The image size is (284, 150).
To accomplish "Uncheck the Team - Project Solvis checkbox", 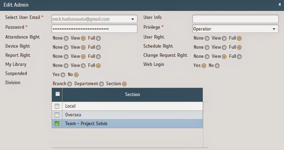I will [x=57, y=124].
